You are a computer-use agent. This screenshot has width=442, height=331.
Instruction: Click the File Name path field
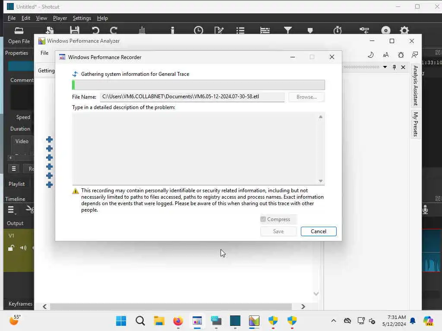pyautogui.click(x=192, y=97)
